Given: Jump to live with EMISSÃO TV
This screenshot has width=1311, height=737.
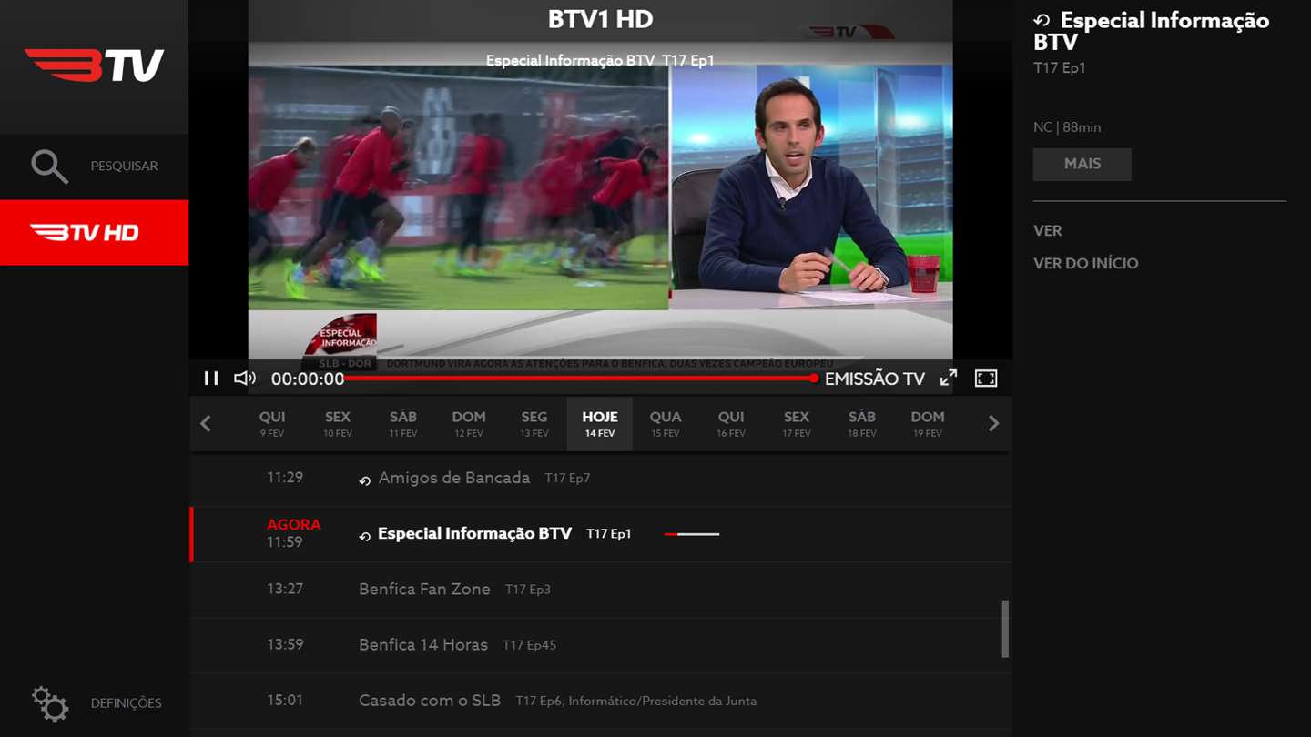Looking at the screenshot, I should 874,379.
